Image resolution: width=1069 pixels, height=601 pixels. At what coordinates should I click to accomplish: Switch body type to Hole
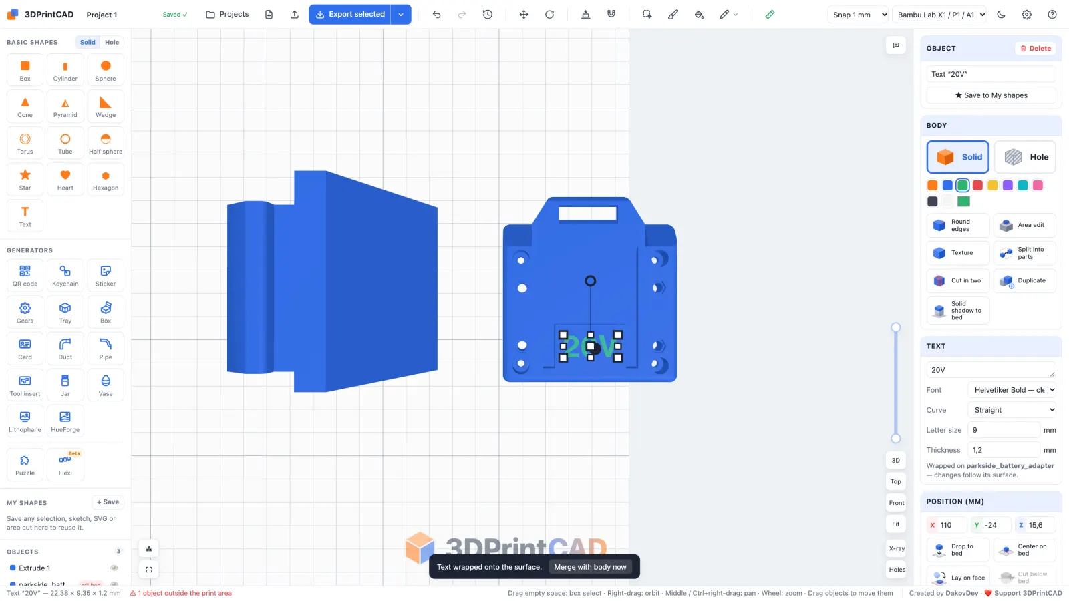pos(1025,157)
